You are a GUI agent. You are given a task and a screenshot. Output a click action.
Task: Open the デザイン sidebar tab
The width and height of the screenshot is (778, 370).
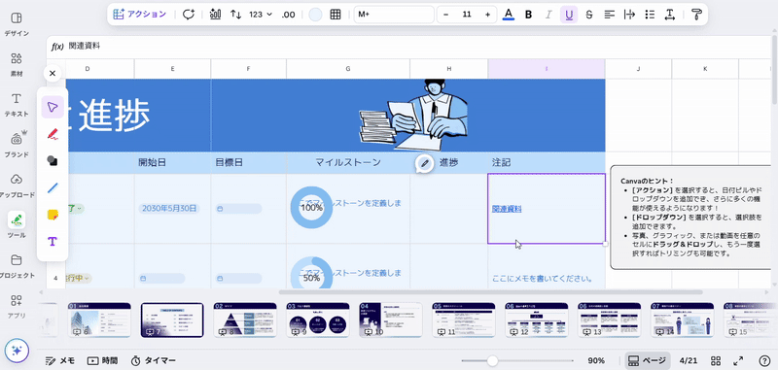click(17, 24)
